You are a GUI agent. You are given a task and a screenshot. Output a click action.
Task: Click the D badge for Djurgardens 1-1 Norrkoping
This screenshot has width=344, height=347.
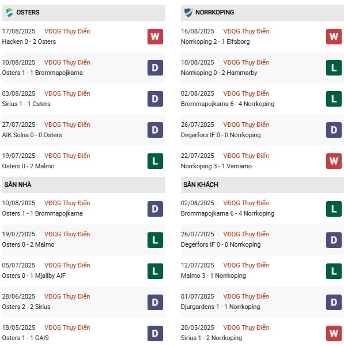pyautogui.click(x=334, y=302)
